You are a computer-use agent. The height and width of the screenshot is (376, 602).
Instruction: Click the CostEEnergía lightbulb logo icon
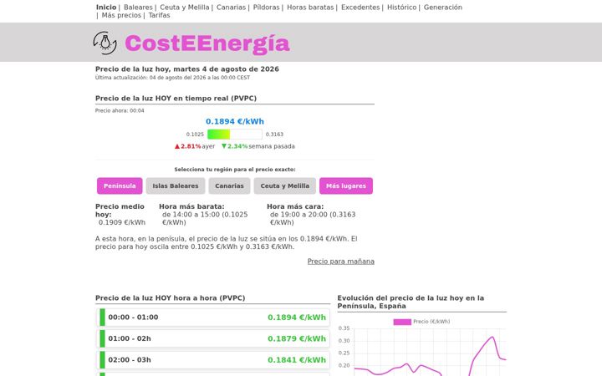point(105,43)
